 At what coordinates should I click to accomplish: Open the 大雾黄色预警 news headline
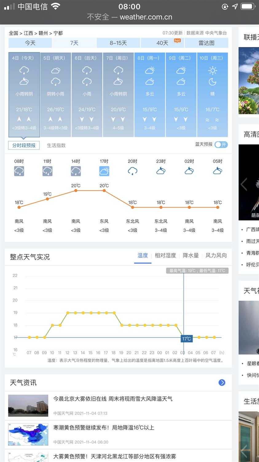[x=115, y=456]
